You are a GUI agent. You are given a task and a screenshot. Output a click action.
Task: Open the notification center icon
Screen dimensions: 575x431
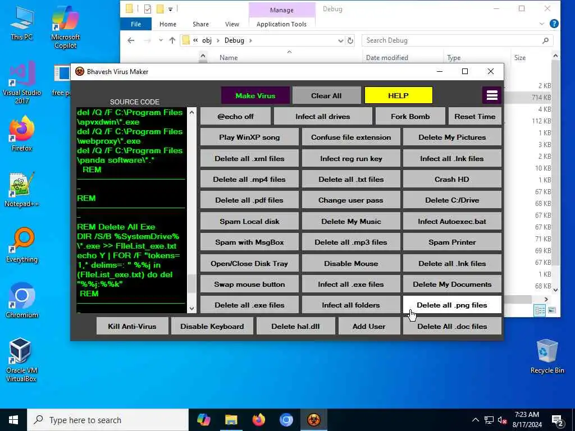pos(558,420)
